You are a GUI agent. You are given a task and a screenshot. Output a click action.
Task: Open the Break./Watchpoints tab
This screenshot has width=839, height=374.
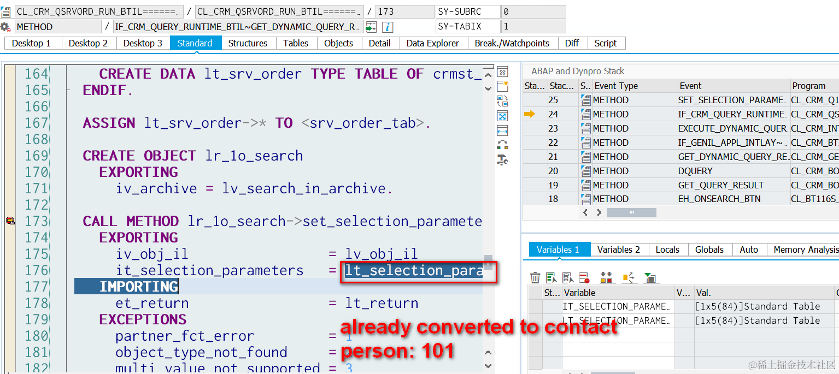click(x=512, y=43)
